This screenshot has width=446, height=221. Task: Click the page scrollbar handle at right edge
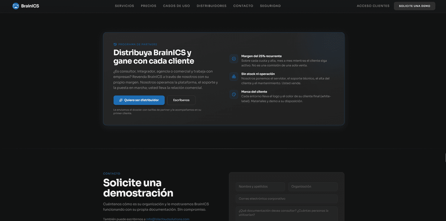[445, 157]
